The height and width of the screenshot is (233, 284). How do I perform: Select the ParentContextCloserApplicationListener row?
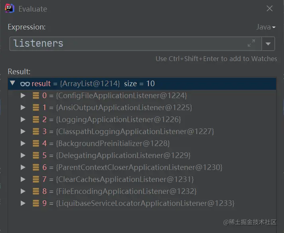pos(142,167)
